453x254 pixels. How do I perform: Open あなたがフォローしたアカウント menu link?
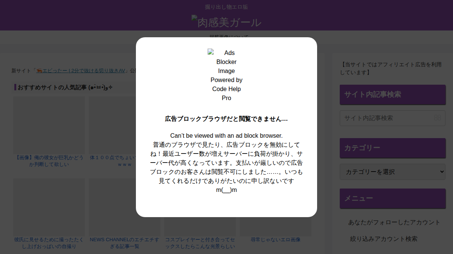[394, 222]
